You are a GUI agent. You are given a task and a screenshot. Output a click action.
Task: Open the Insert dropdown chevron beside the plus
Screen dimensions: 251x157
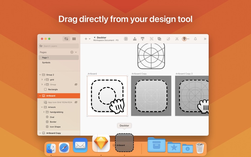coord(90,39)
